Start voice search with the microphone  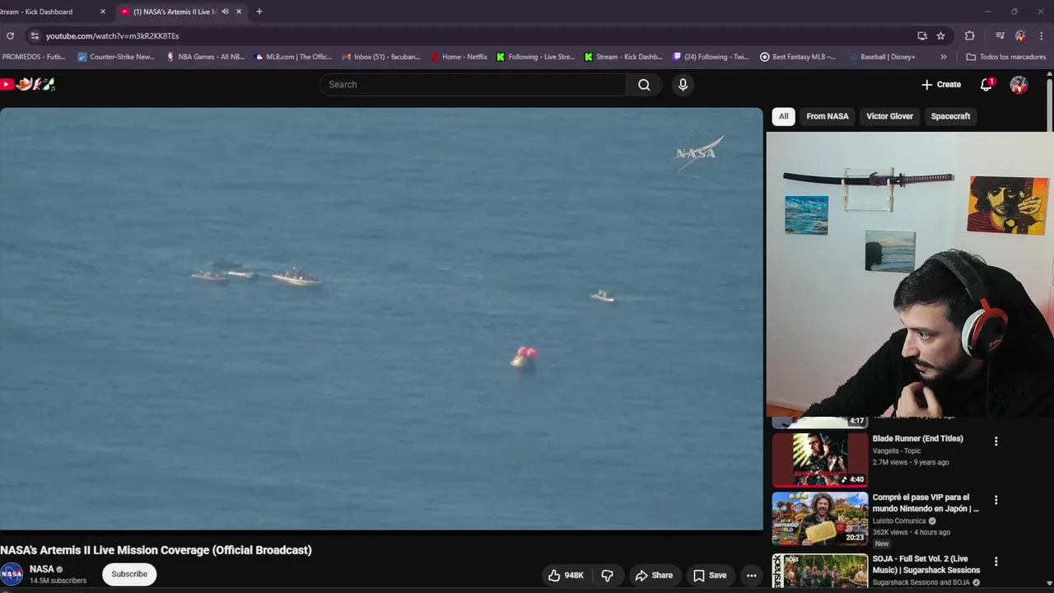point(683,84)
